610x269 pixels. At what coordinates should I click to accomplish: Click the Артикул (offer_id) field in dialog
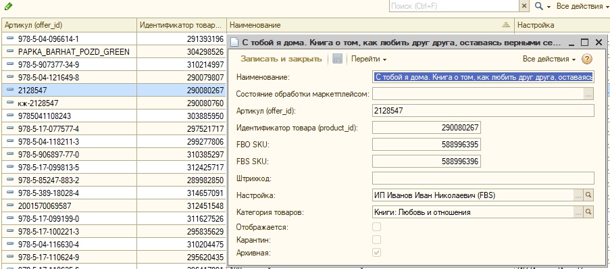click(x=483, y=111)
